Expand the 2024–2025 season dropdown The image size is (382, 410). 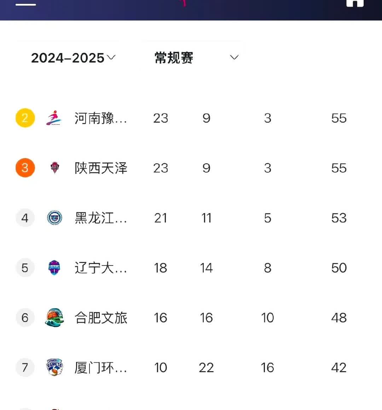pos(73,58)
